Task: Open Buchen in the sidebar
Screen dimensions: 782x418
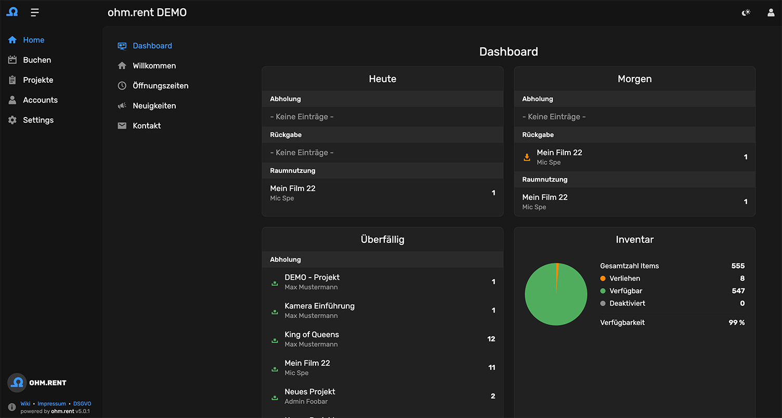Action: coord(37,60)
